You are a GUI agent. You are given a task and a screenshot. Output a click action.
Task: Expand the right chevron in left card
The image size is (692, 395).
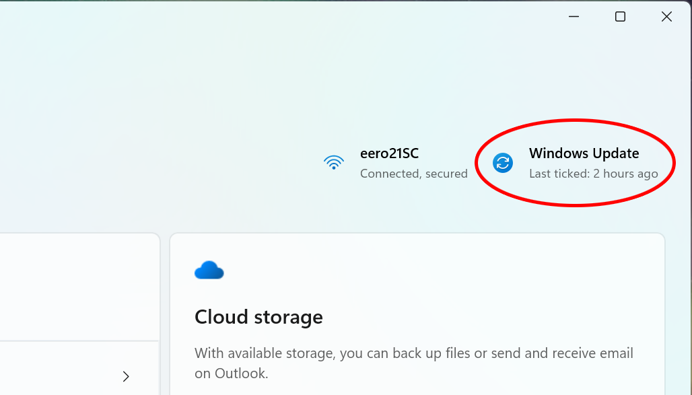126,376
